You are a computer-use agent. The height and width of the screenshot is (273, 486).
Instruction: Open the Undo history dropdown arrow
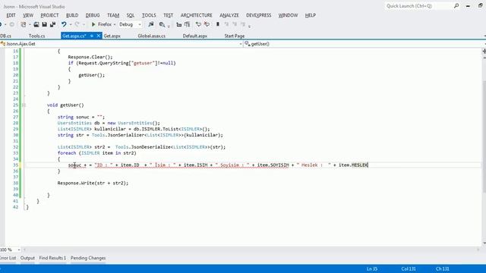click(71, 24)
